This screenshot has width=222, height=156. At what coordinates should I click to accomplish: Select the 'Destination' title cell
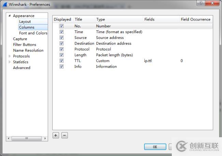(84, 43)
